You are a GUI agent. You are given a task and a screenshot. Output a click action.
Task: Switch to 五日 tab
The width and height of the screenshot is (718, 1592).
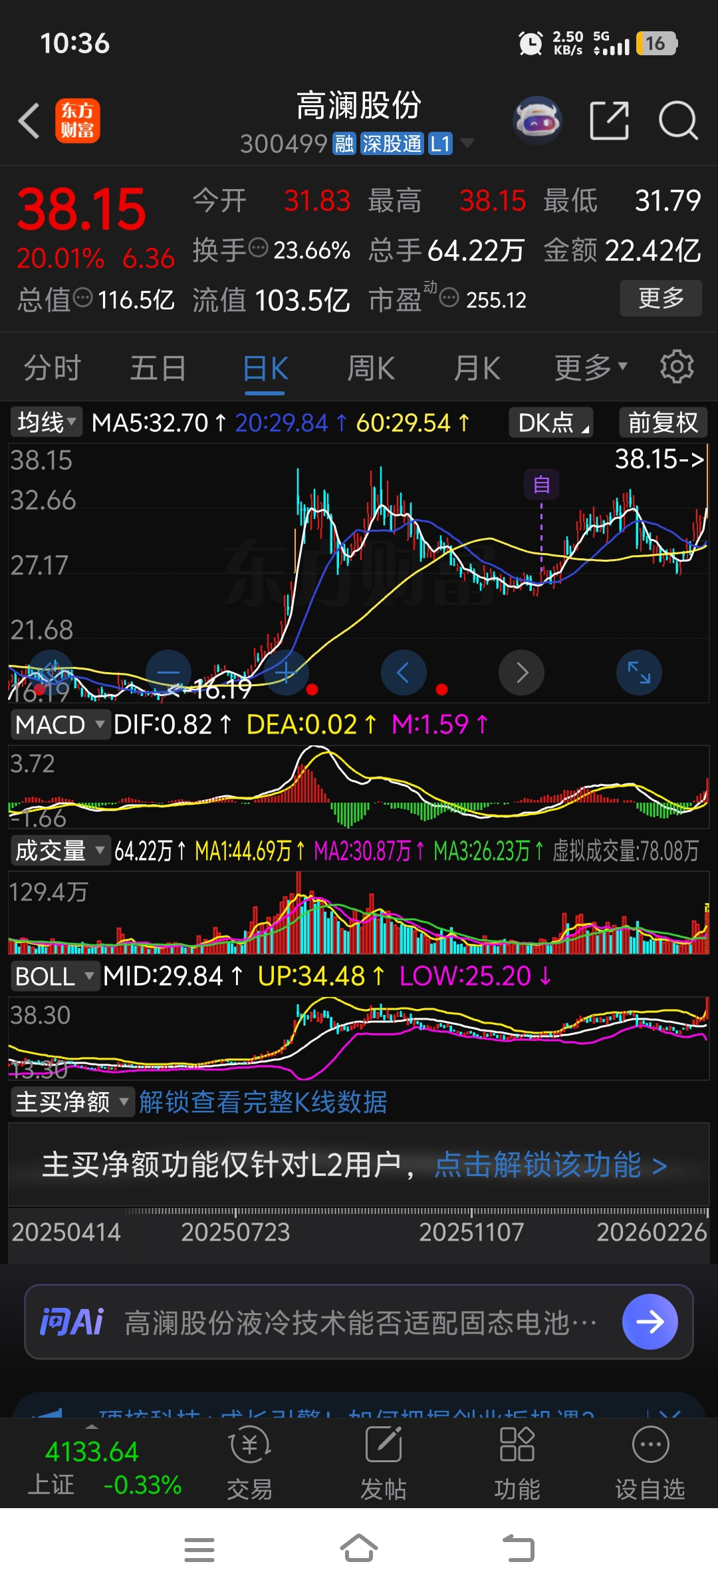click(x=158, y=367)
